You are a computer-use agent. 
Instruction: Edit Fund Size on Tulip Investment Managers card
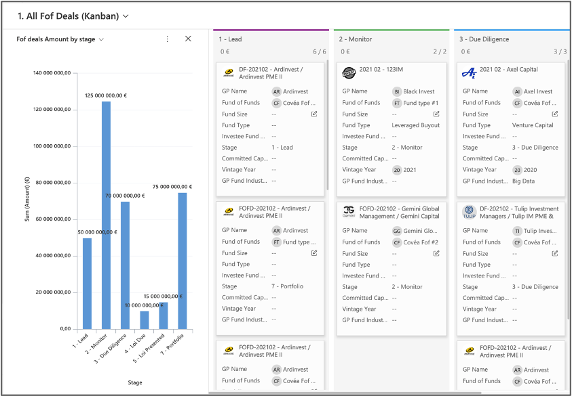(x=555, y=253)
